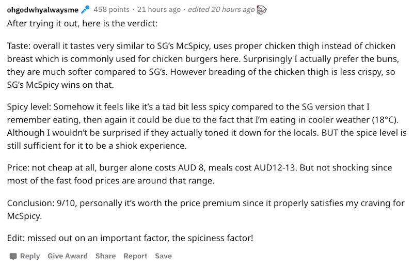Click the '21 hours ago' timestamp
This screenshot has width=413, height=266.
(x=159, y=9)
